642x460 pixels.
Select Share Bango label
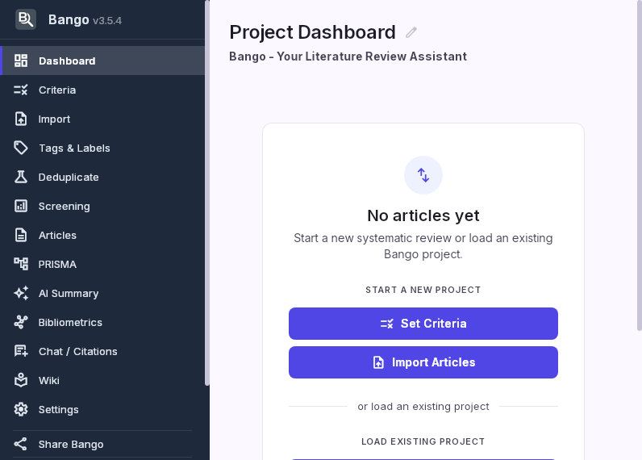[71, 445]
